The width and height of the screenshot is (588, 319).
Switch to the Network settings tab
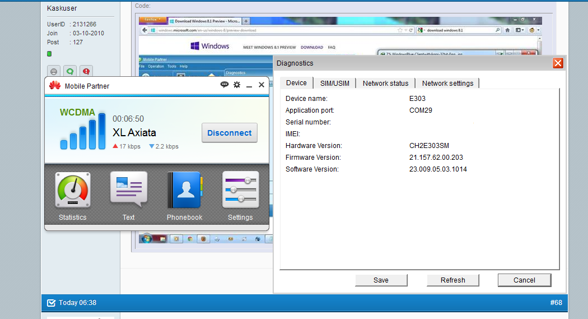(448, 84)
